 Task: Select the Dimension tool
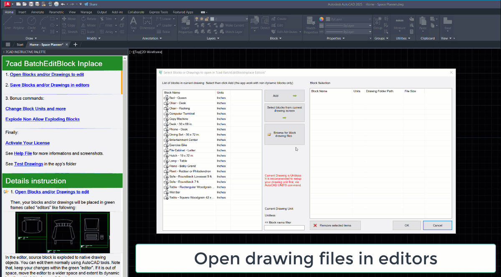[x=147, y=23]
